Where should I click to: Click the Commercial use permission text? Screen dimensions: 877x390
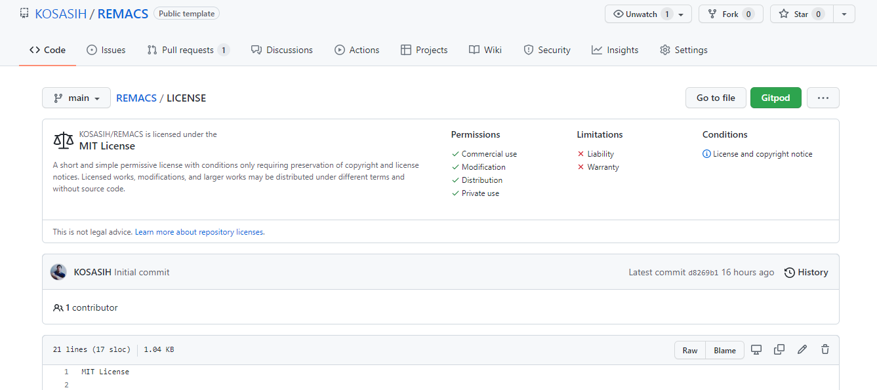pyautogui.click(x=489, y=154)
